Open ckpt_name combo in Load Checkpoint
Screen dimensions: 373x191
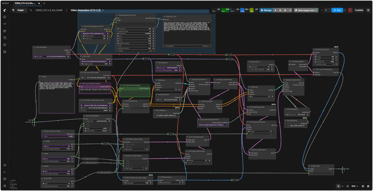click(x=52, y=57)
